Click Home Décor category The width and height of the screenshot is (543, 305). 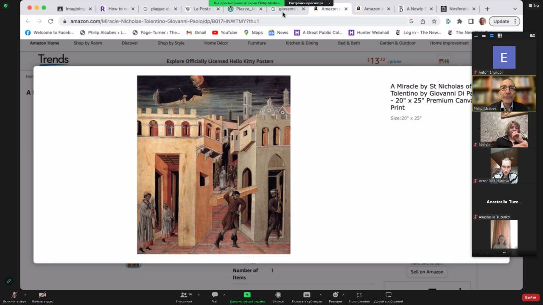(216, 43)
